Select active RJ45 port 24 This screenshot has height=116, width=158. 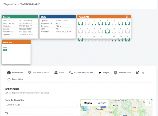127,40
